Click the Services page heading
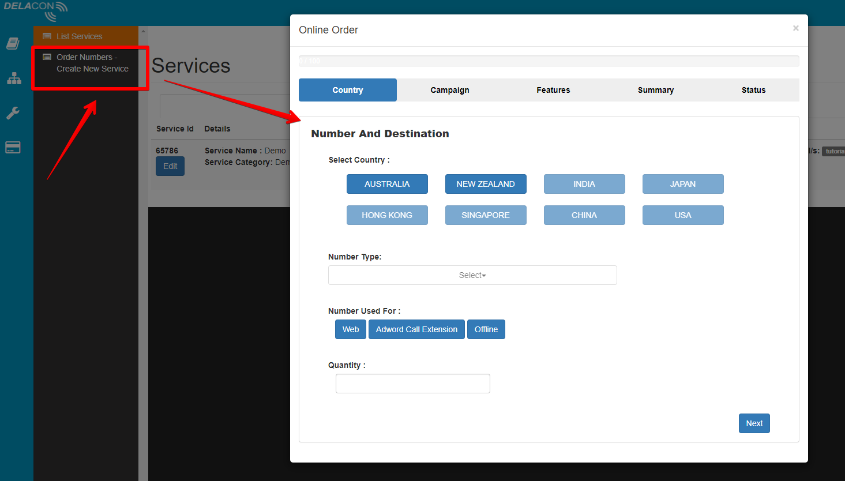845x481 pixels. [191, 66]
